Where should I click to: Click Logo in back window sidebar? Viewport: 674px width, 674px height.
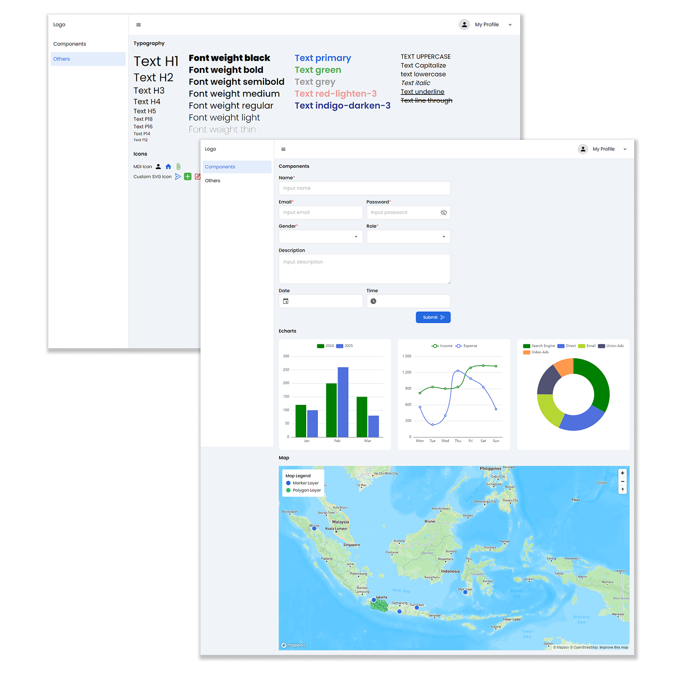coord(60,25)
